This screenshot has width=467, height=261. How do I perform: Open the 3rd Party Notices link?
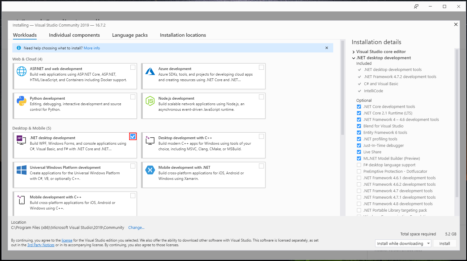tap(41, 245)
